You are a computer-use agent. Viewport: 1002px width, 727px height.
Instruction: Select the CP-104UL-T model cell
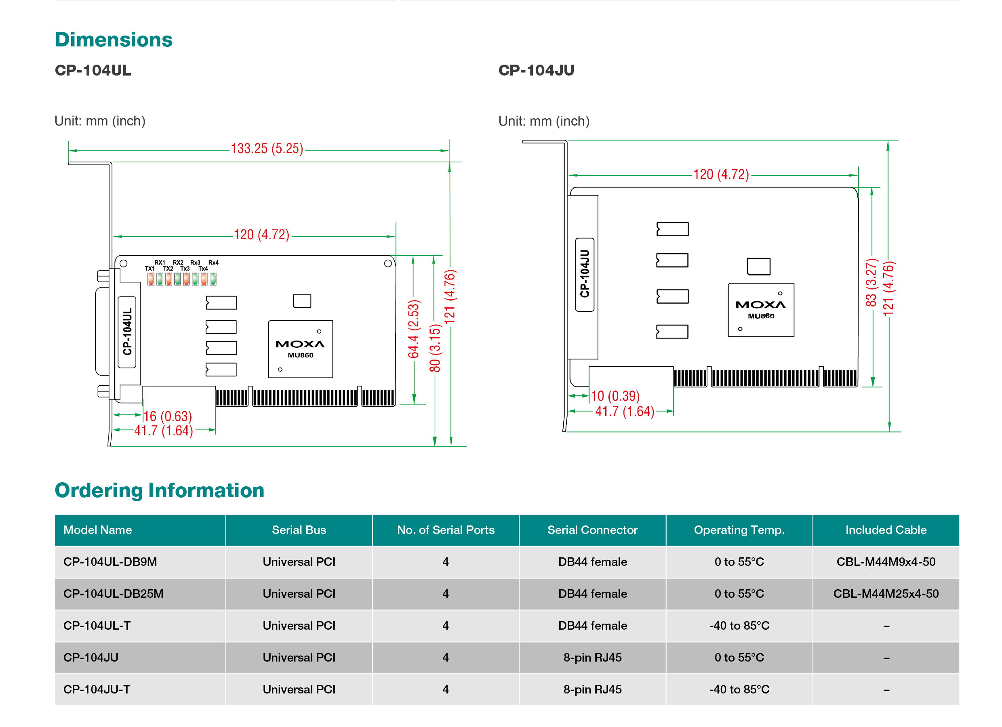tap(140, 625)
